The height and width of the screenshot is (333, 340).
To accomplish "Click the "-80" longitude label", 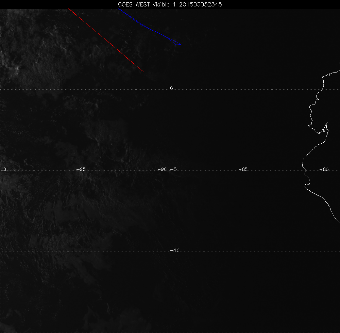I will 324,169.
